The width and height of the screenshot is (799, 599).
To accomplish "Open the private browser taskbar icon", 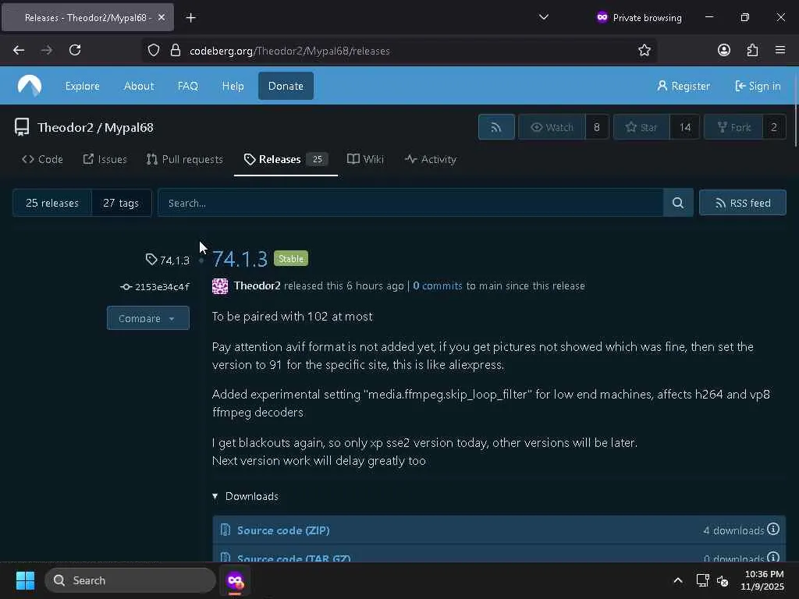I will (235, 580).
